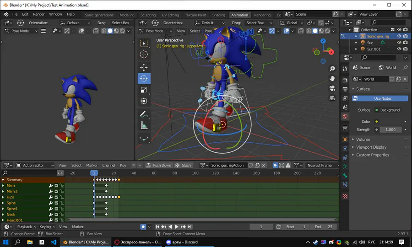This screenshot has height=247, width=412.
Task: Switch perspective/orthographic grid icon
Action: [332, 98]
